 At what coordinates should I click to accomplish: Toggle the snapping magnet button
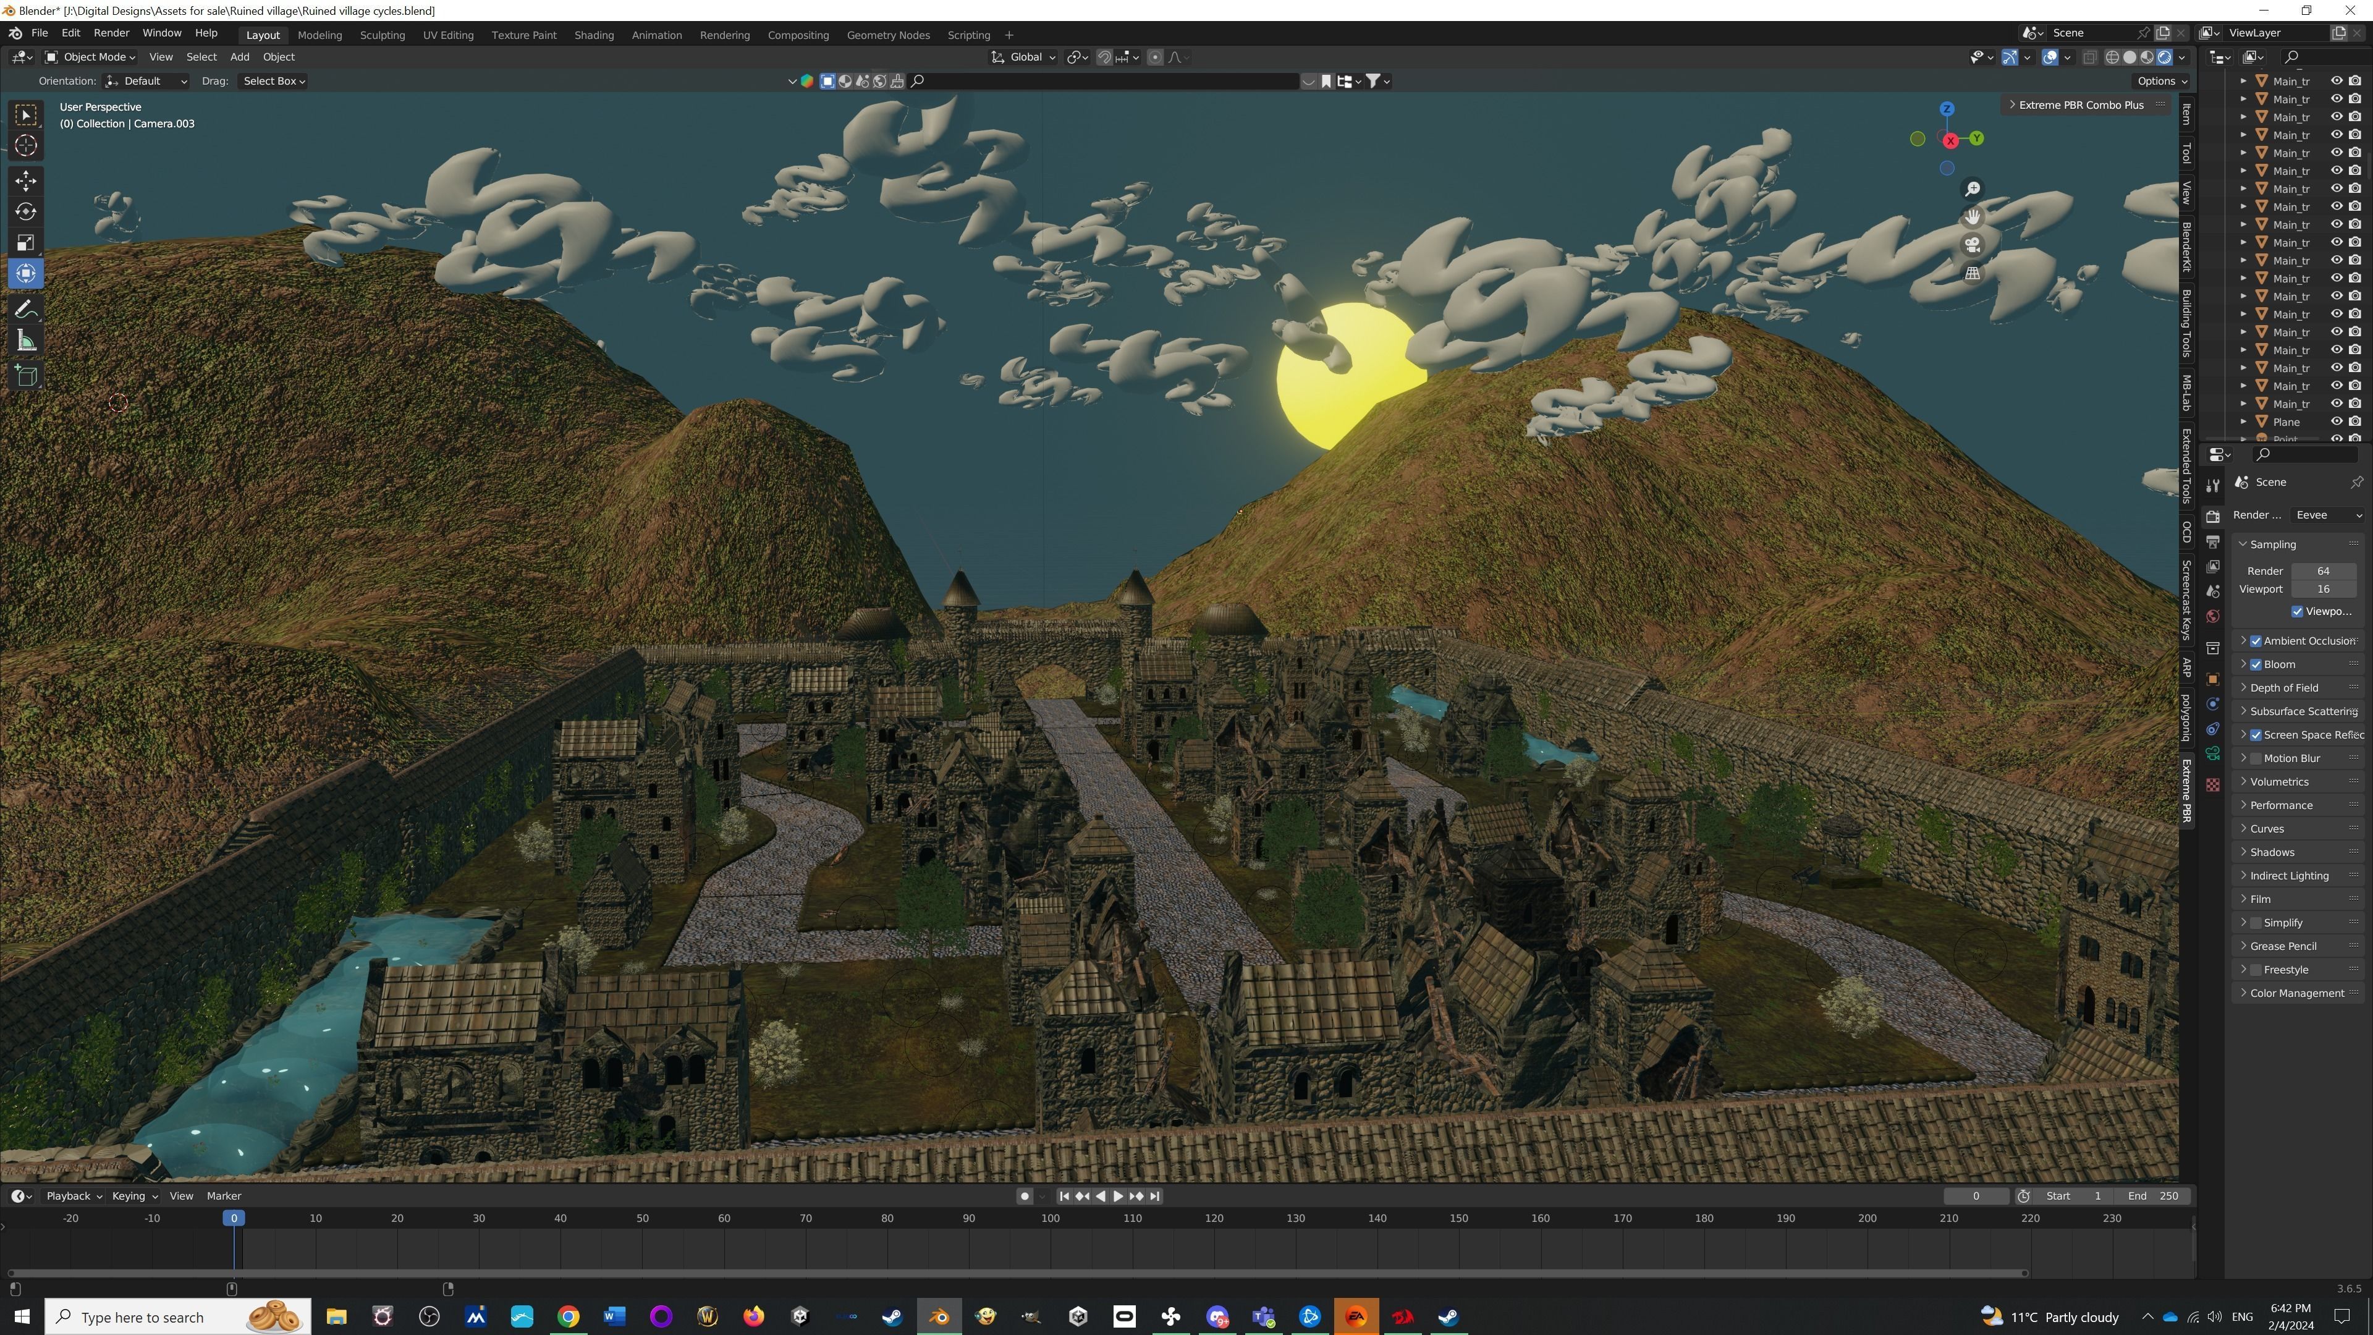(x=1104, y=57)
